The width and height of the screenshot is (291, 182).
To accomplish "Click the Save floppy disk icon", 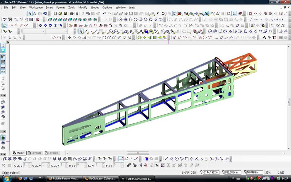I will [x=65, y=13].
